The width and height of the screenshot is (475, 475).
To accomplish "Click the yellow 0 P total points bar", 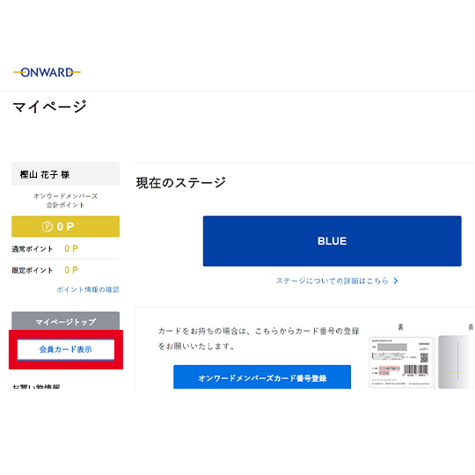I will [65, 226].
